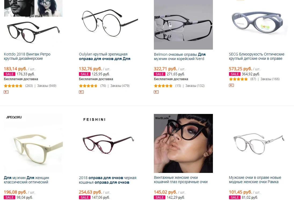The width and height of the screenshot is (294, 200).
Task: Click the red coupon icon under Belmon listing
Action: pos(156,92)
